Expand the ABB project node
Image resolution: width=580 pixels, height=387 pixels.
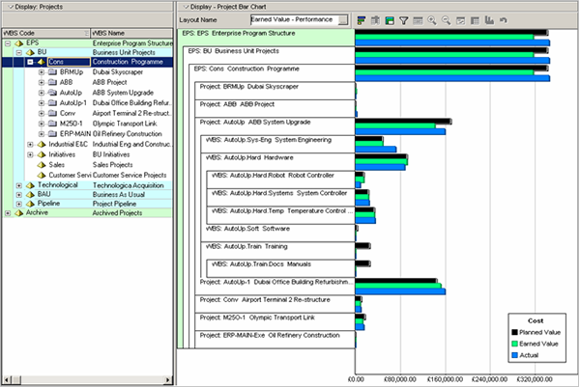point(42,83)
